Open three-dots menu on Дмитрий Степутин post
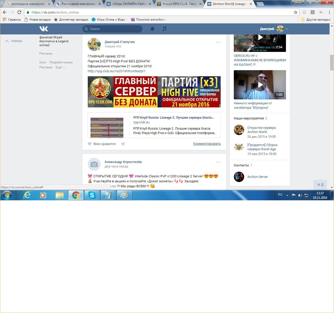The width and height of the screenshot is (334, 313). tap(218, 42)
